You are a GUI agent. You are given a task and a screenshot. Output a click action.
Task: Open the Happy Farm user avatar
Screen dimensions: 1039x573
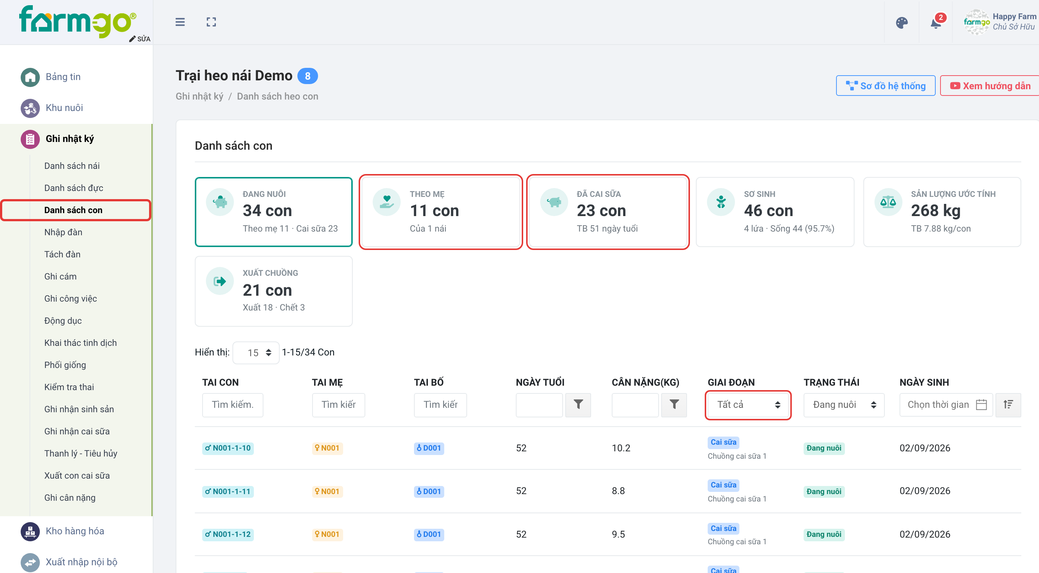(x=977, y=22)
